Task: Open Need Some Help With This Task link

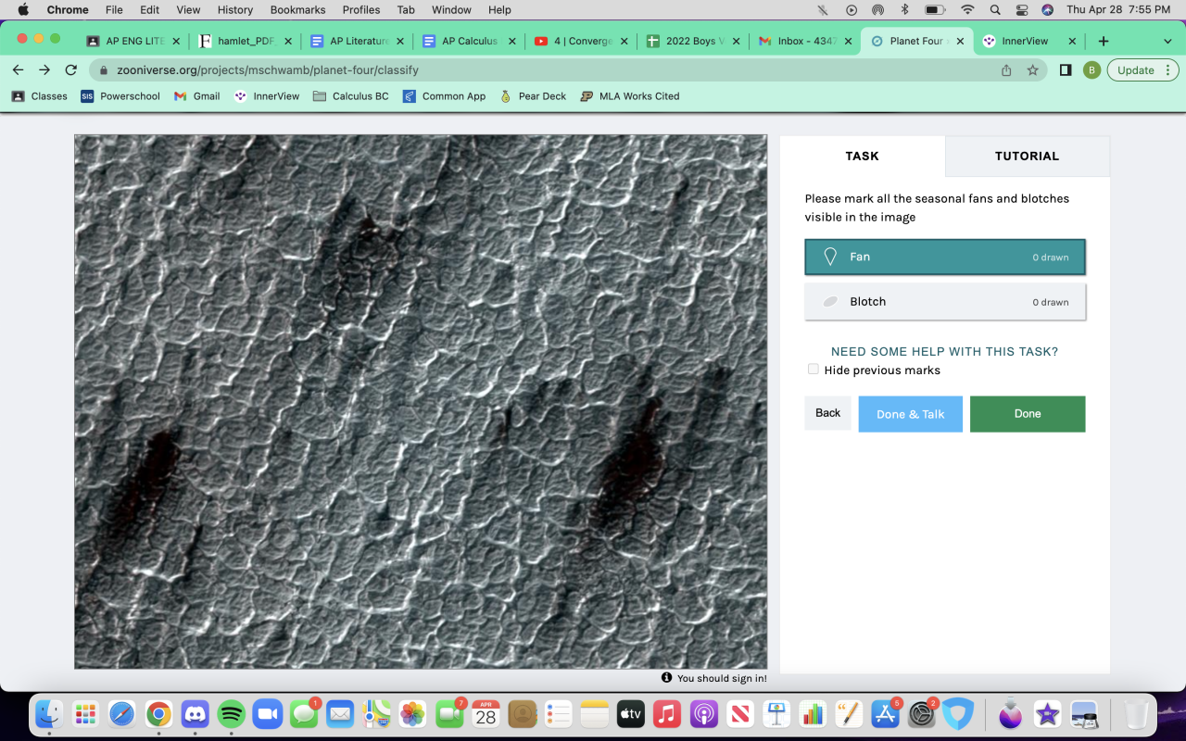Action: point(944,352)
